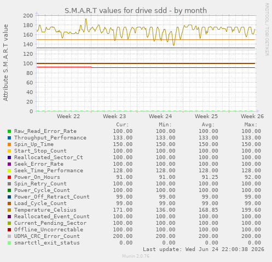Click the Reallocated_Event_Count legend swatch

9,217
